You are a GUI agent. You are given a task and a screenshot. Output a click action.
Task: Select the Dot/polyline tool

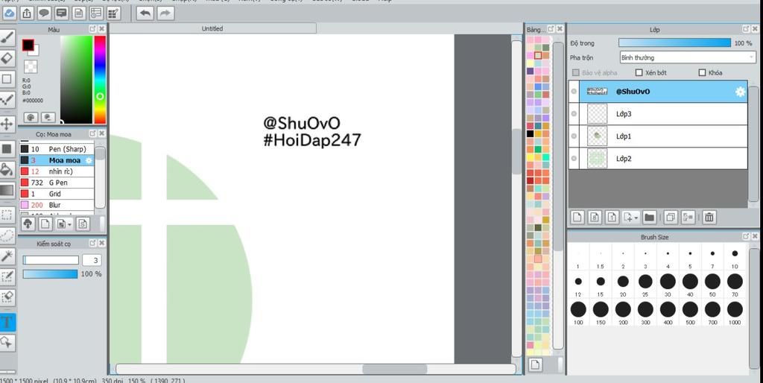pyautogui.click(x=7, y=100)
